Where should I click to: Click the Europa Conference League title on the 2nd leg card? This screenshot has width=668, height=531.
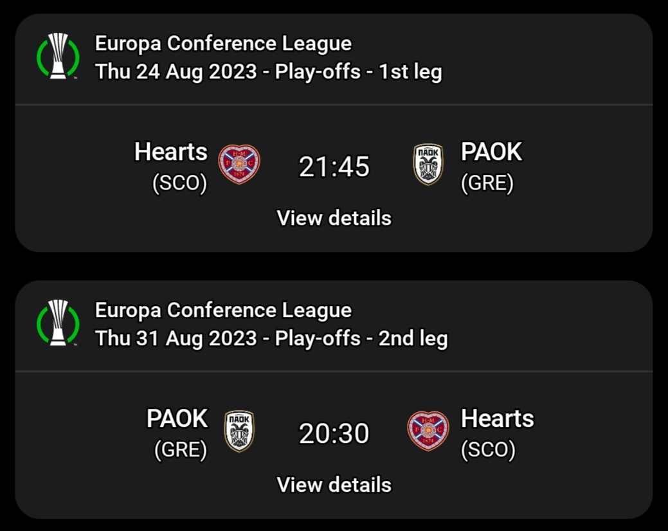coord(223,310)
